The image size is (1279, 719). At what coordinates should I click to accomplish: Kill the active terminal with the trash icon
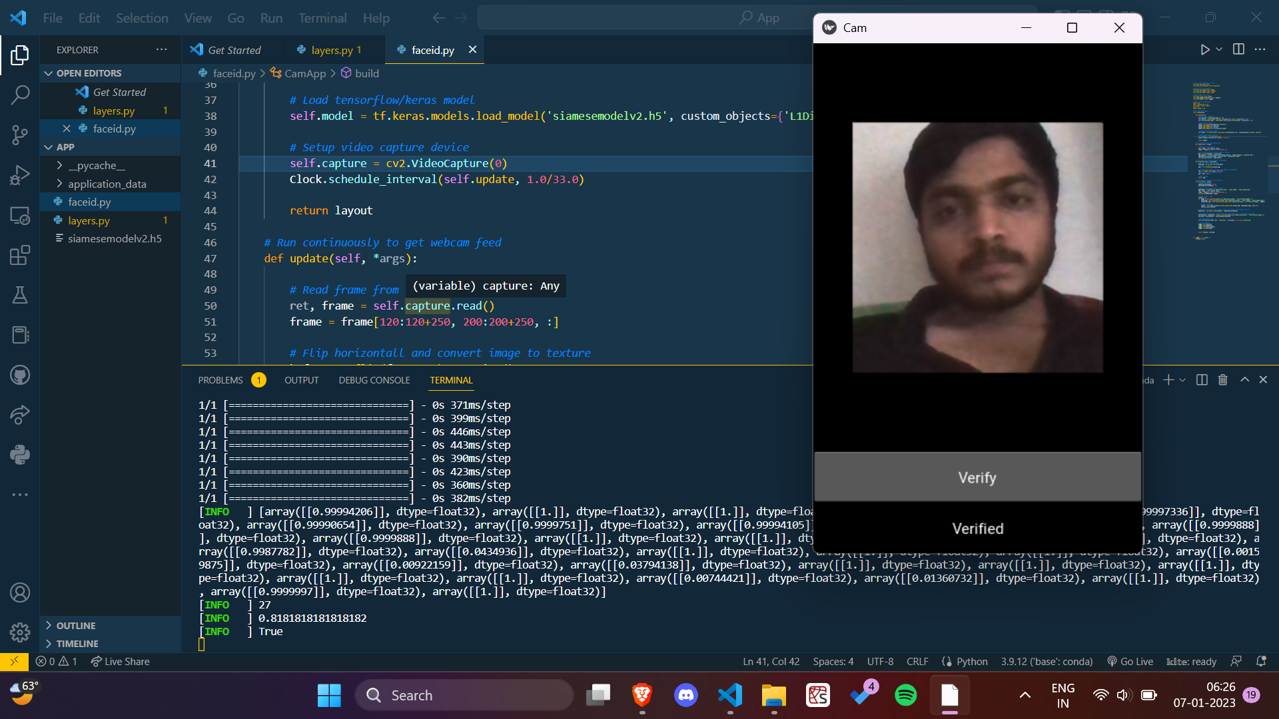1222,379
